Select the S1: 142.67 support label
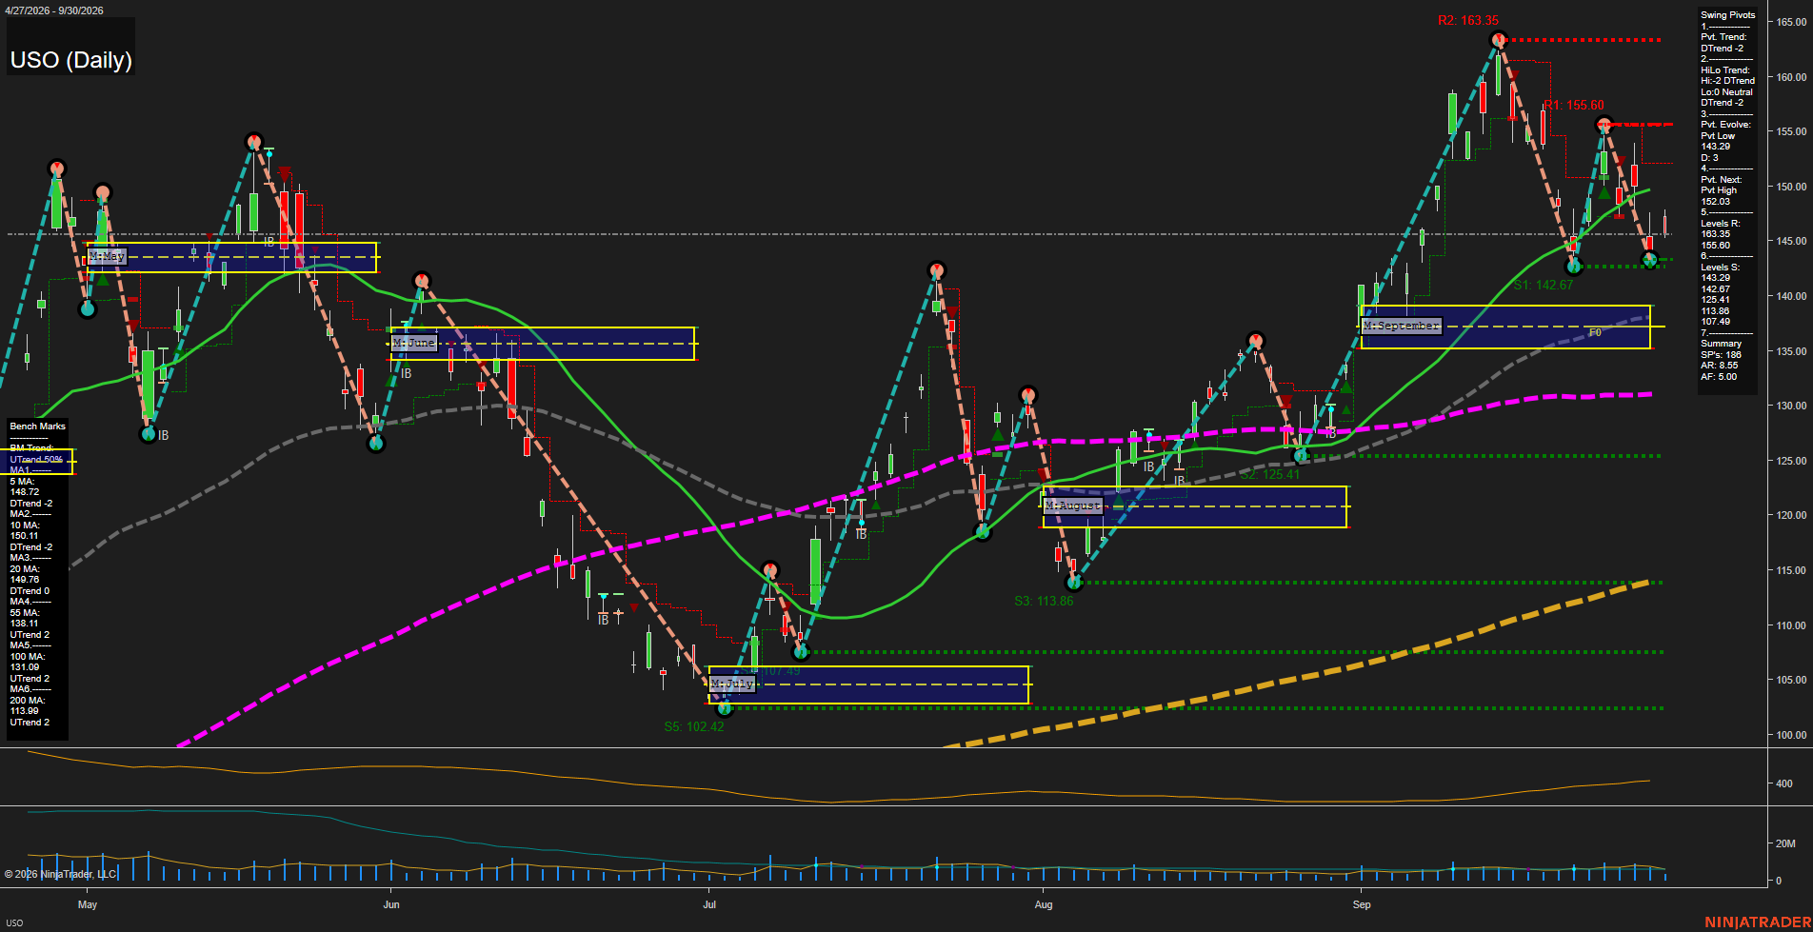1813x932 pixels. click(x=1544, y=285)
